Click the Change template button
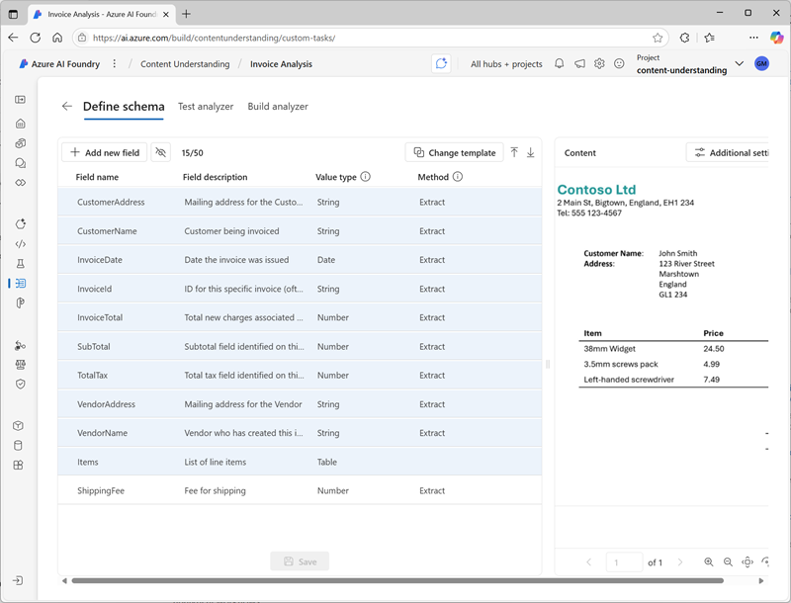The width and height of the screenshot is (791, 603). pyautogui.click(x=454, y=152)
